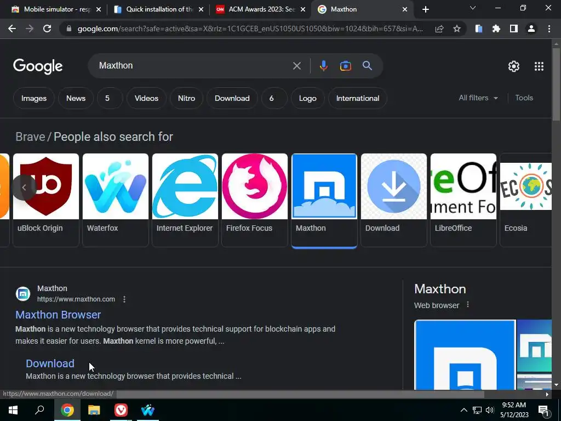The height and width of the screenshot is (421, 561).
Task: Open Vivaldi from the taskbar
Action: (121, 410)
